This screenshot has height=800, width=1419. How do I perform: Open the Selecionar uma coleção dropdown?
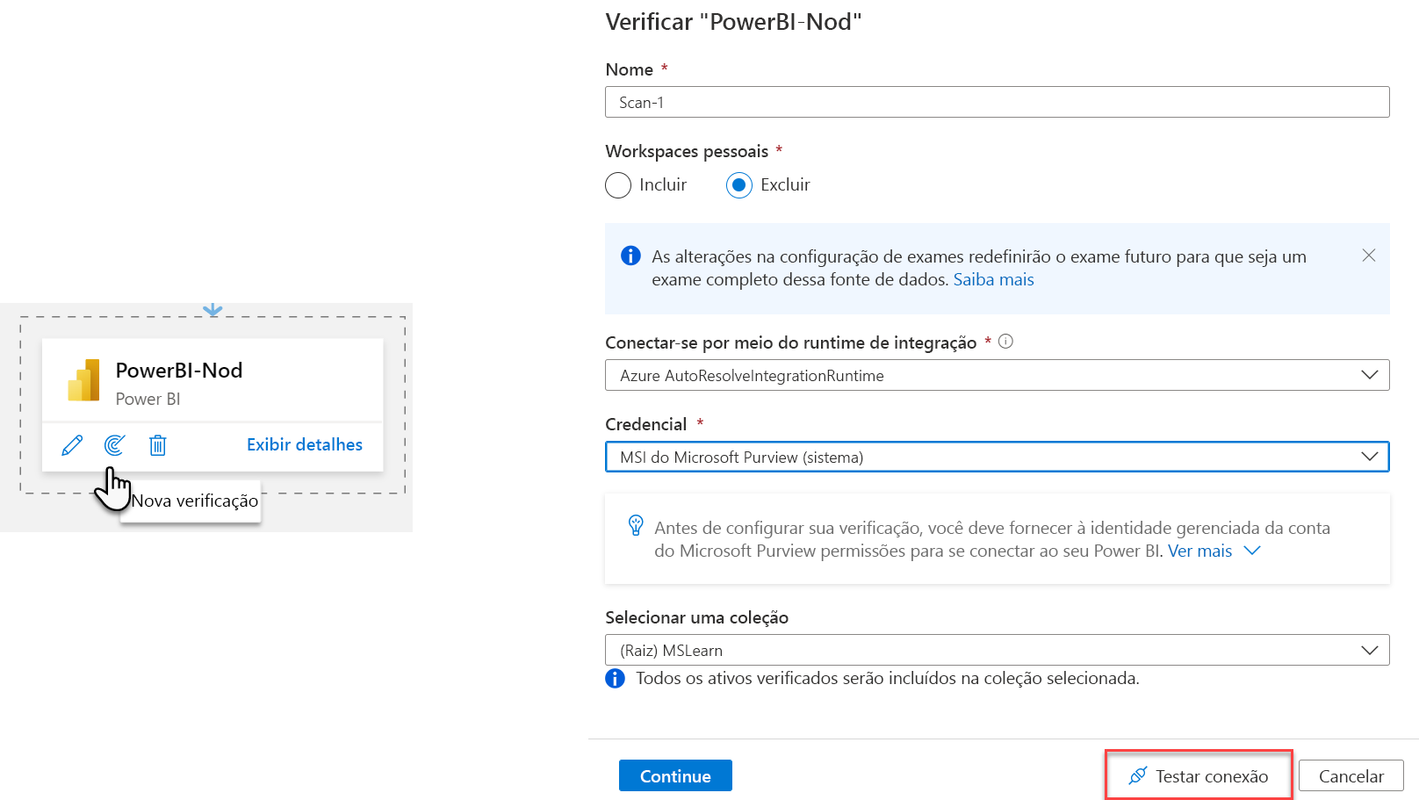coord(997,650)
